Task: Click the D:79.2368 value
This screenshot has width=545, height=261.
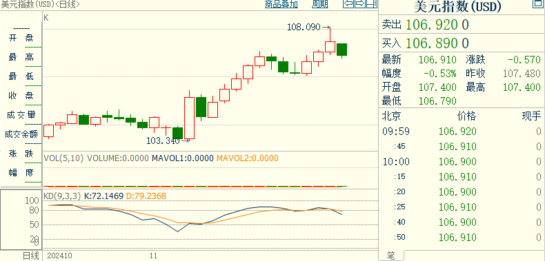Action: (146, 196)
